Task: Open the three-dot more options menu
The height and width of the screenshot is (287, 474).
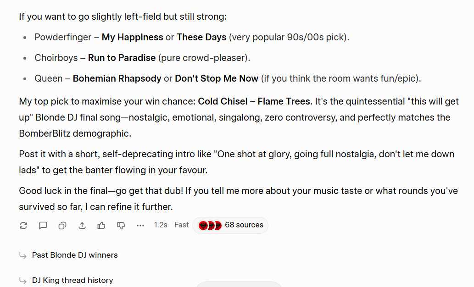Action: point(140,225)
